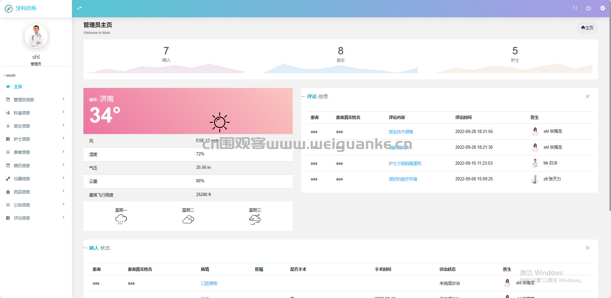
Task: Click the page vertical scrollbar
Action: point(610,106)
